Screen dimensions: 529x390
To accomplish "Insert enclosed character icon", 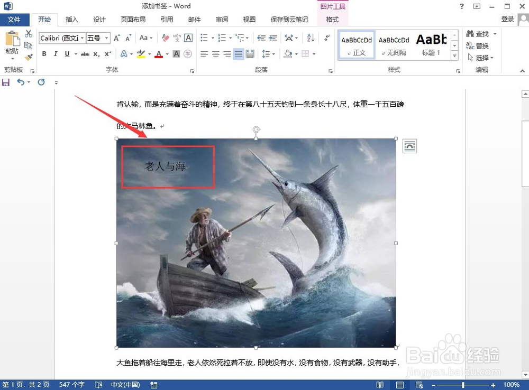I will tap(188, 54).
